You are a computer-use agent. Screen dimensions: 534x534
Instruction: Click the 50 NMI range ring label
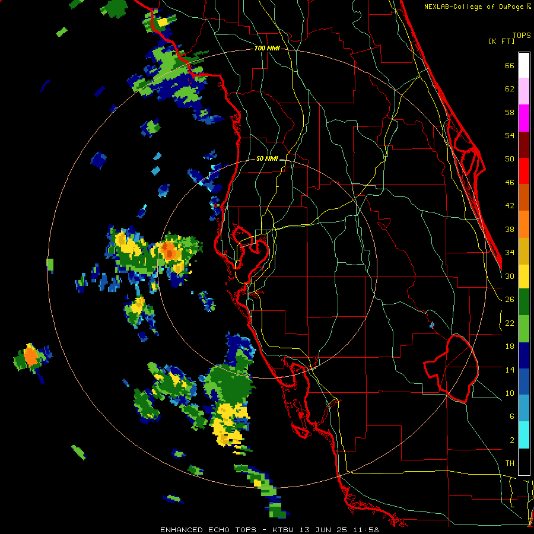[266, 158]
